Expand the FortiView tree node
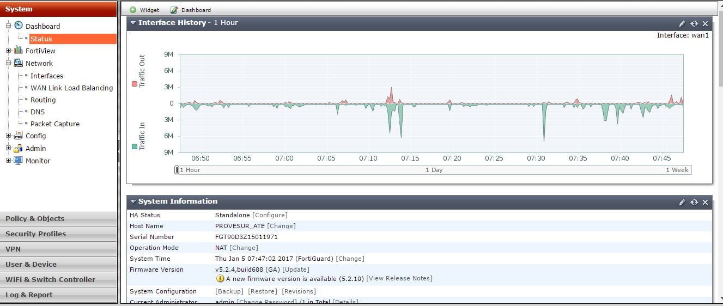 (8, 51)
